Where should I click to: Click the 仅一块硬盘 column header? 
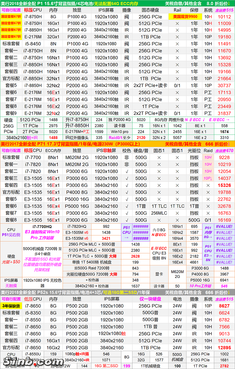click(x=150, y=299)
